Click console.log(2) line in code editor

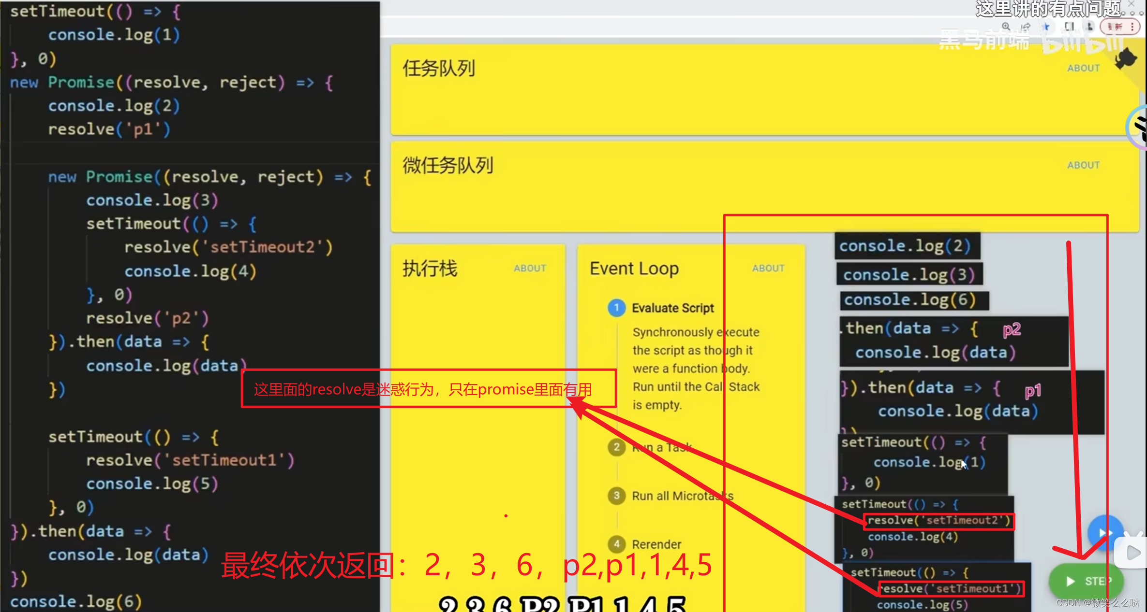(114, 105)
